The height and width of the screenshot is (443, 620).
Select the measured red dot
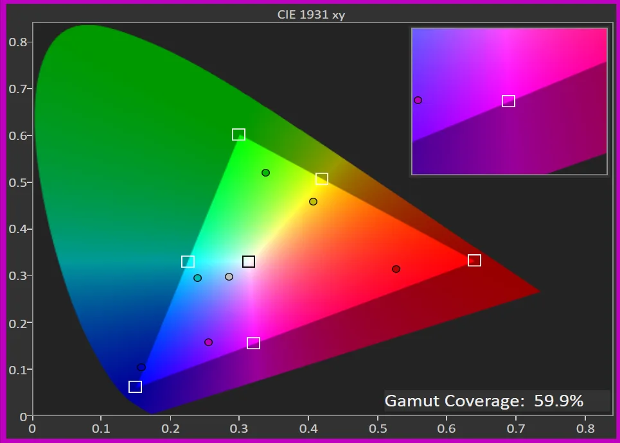coord(396,269)
